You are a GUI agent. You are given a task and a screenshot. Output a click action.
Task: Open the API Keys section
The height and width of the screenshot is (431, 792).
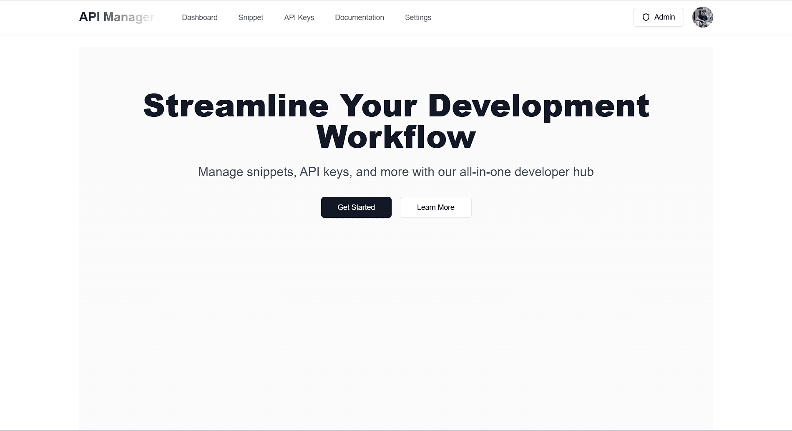299,18
